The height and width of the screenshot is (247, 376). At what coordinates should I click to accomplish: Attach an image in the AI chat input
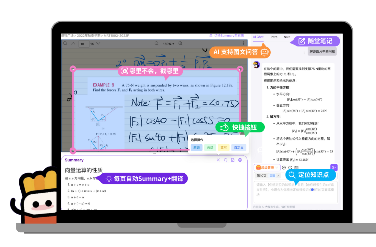296,167
